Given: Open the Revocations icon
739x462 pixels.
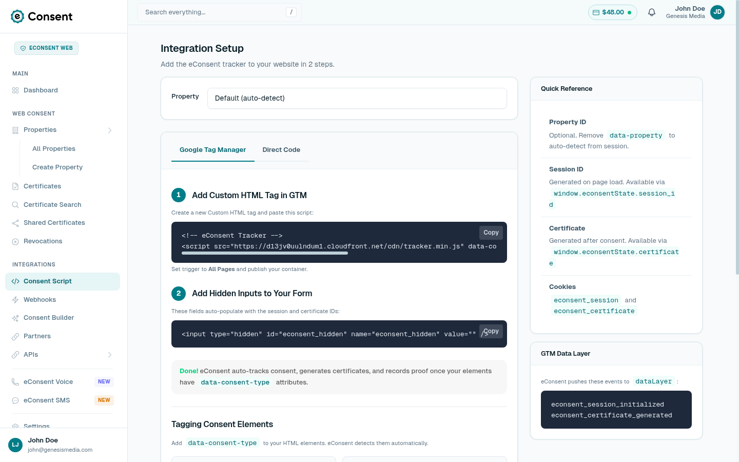Looking at the screenshot, I should click(15, 241).
